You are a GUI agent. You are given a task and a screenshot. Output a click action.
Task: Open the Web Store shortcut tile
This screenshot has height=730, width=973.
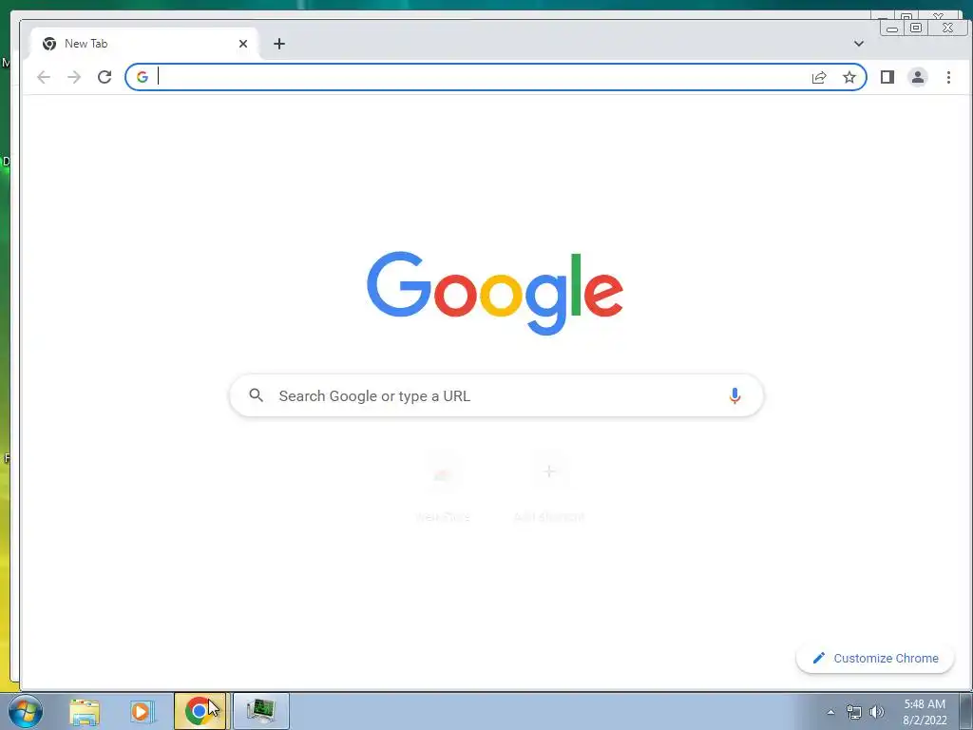click(x=443, y=488)
